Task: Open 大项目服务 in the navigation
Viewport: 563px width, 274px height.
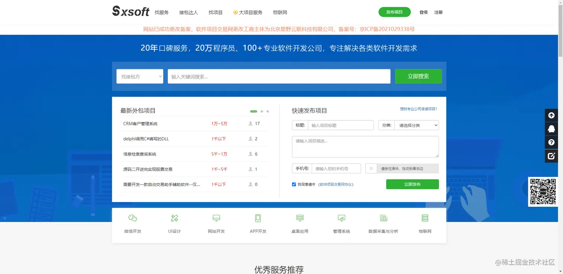Action: (x=248, y=12)
